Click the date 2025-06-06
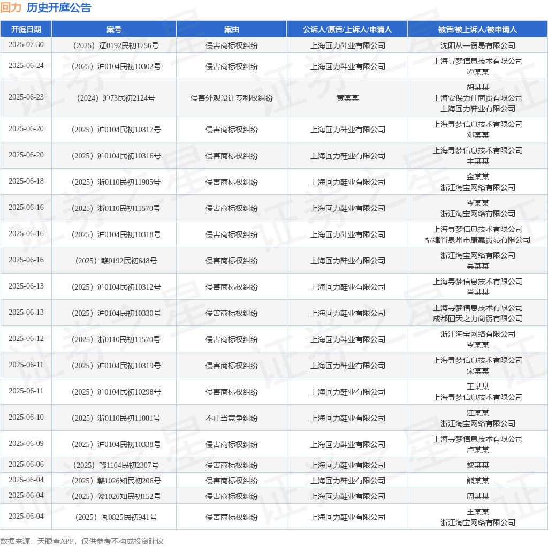 click(x=26, y=464)
